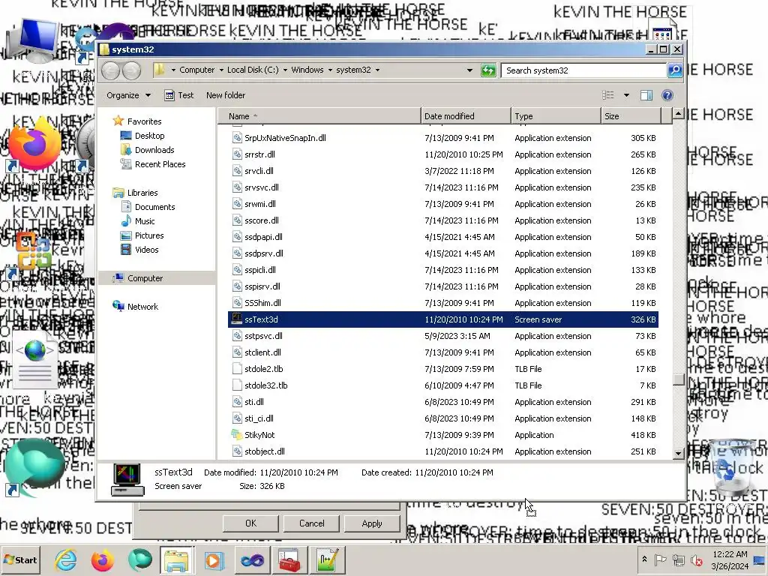The height and width of the screenshot is (576, 768).
Task: Click Cancel in the dialog behind Explorer
Action: [311, 523]
